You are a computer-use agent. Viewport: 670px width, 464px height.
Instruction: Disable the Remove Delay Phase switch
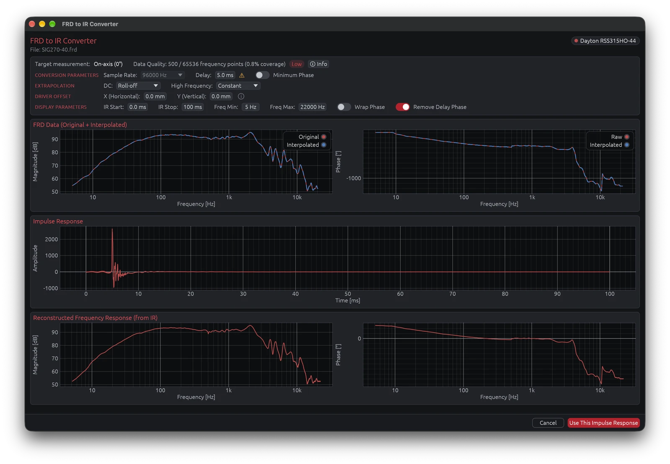click(402, 107)
